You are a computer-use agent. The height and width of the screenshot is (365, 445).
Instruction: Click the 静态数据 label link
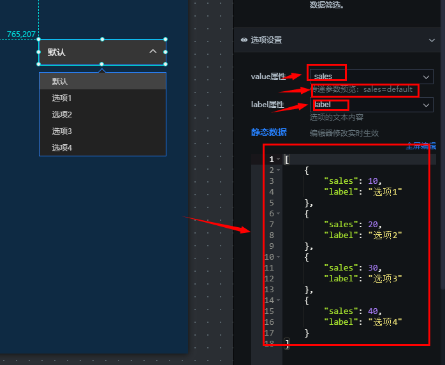point(269,132)
